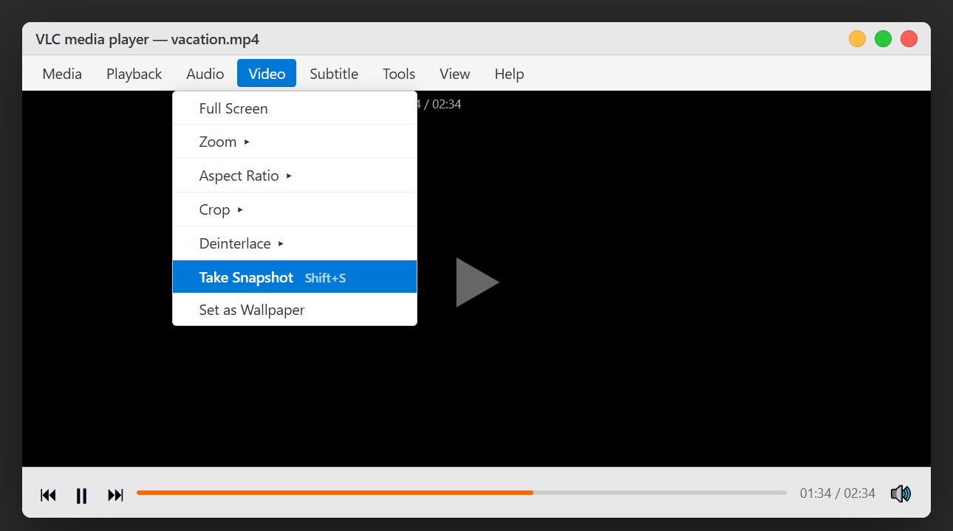Expand the Crop submenu
The height and width of the screenshot is (531, 953).
pos(295,209)
